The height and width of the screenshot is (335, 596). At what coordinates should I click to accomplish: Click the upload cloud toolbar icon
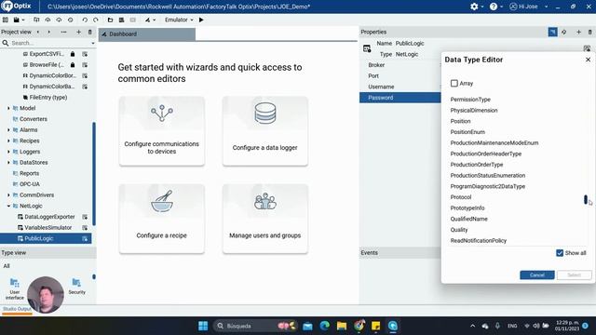47,20
